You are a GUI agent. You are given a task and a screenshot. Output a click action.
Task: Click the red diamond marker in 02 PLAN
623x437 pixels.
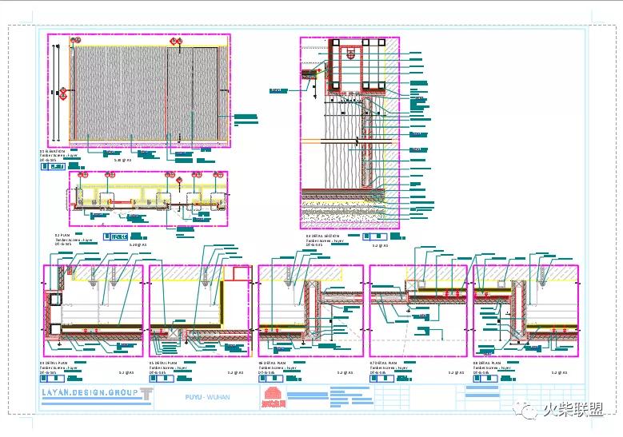click(179, 181)
